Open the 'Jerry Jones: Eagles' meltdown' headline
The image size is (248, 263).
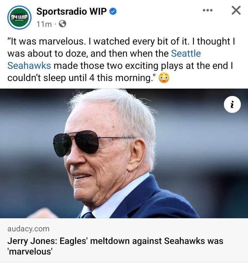pyautogui.click(x=115, y=241)
